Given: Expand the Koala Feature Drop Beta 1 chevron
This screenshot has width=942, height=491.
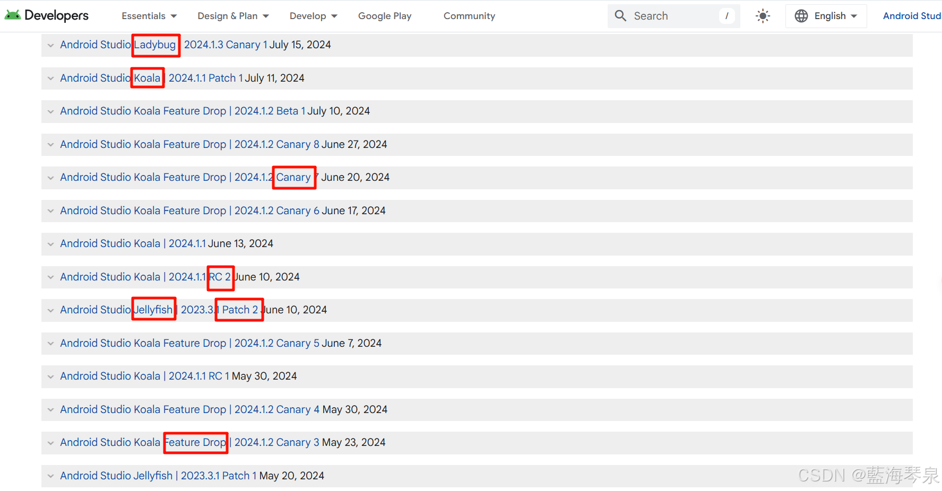Looking at the screenshot, I should click(x=50, y=111).
